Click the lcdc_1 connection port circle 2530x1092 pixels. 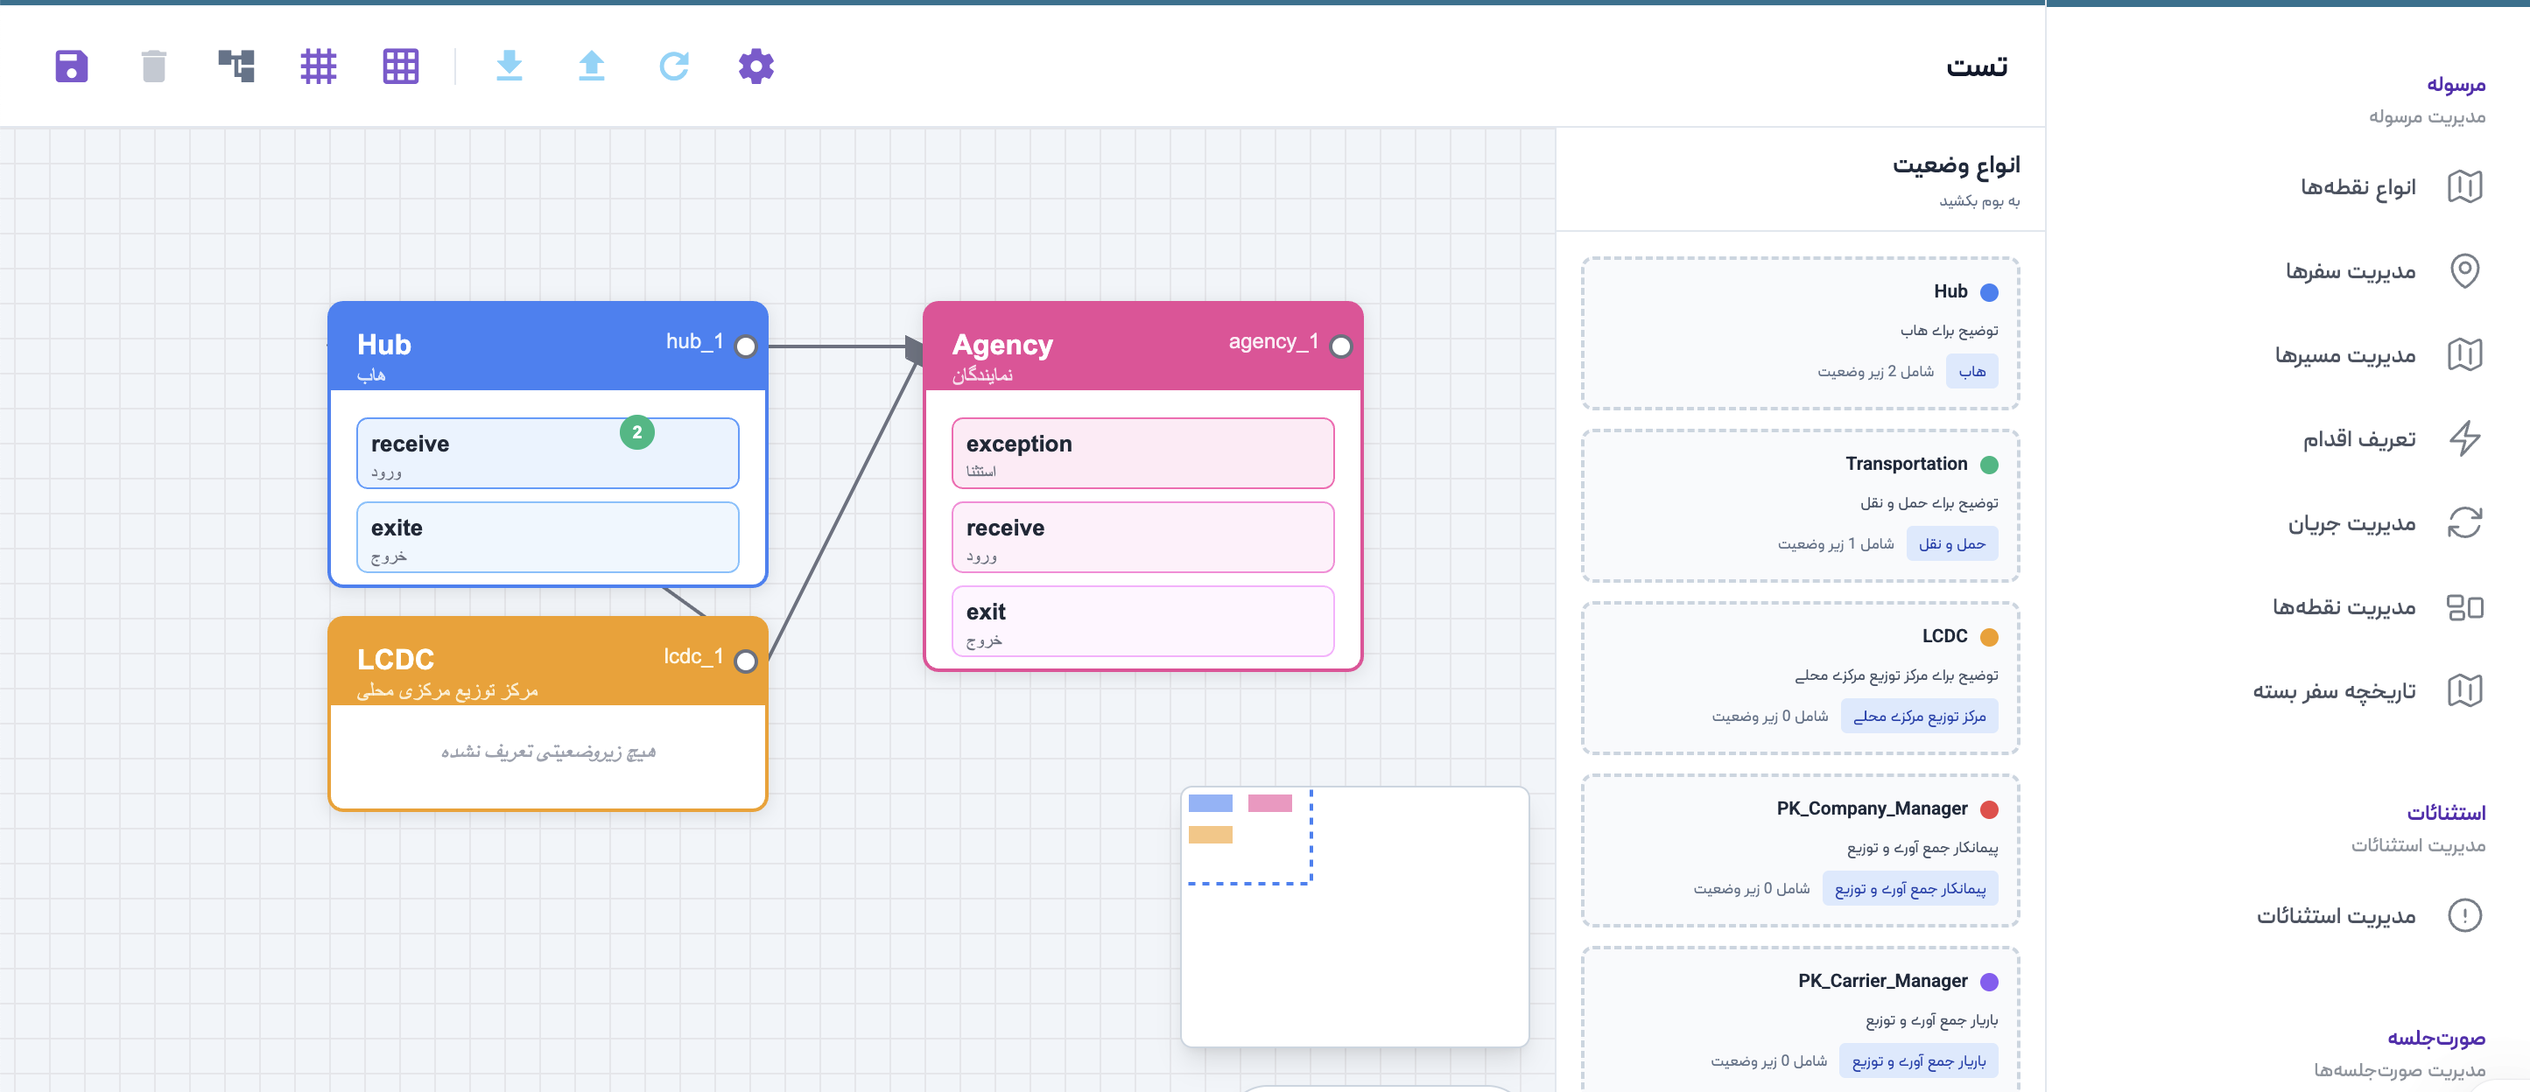(x=746, y=661)
